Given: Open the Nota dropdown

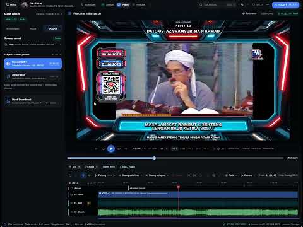Looking at the screenshot, I should [x=91, y=167].
